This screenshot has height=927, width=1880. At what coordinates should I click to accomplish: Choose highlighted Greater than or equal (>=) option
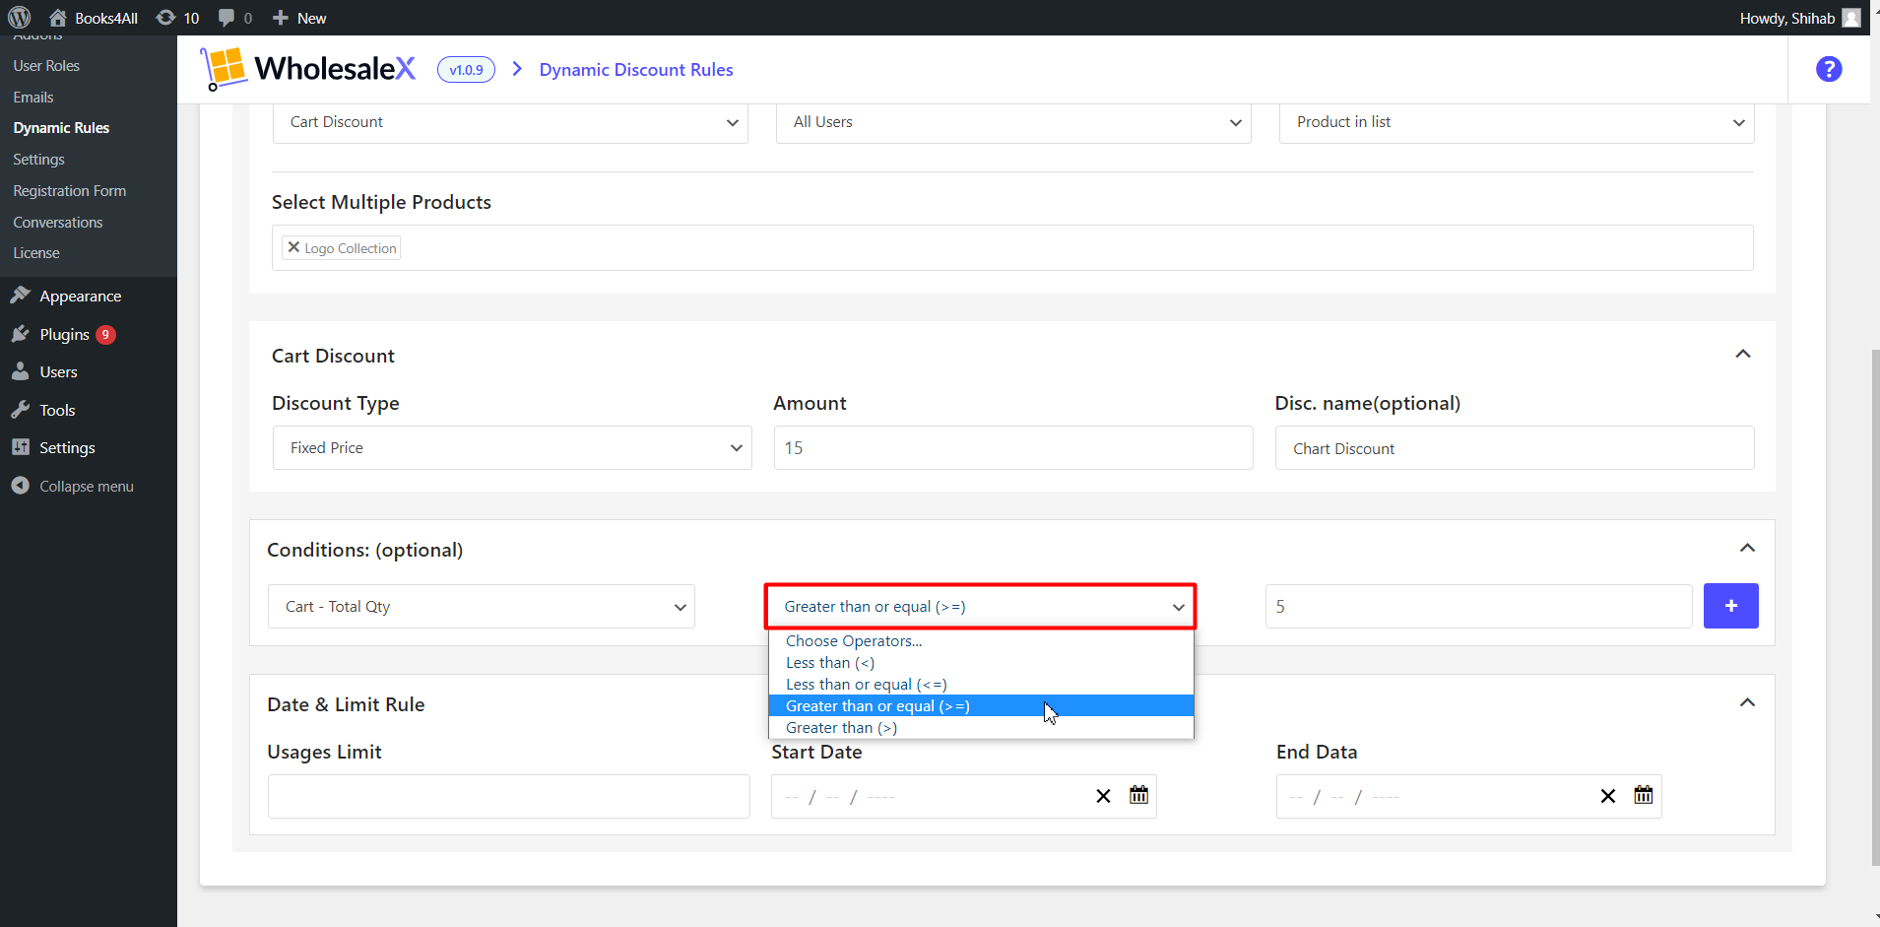(981, 706)
